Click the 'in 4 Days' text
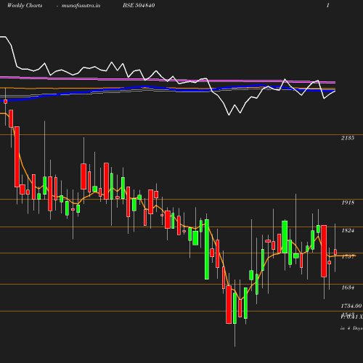 click(351, 328)
